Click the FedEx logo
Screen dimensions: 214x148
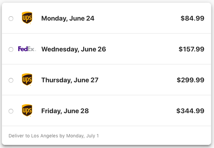tap(27, 49)
